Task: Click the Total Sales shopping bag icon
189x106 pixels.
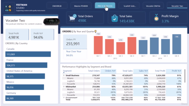Action: (x=115, y=18)
